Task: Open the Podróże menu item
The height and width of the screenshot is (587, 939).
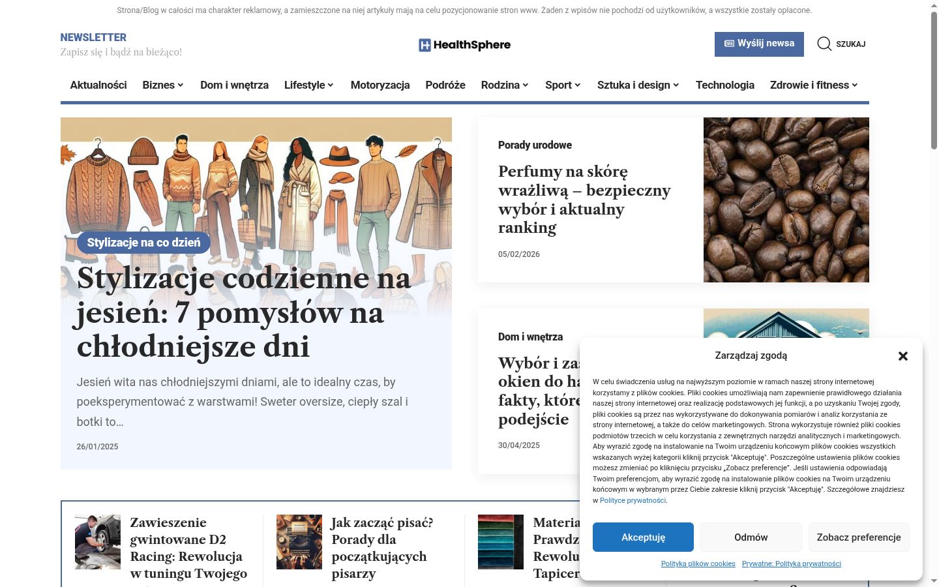Action: click(x=445, y=85)
